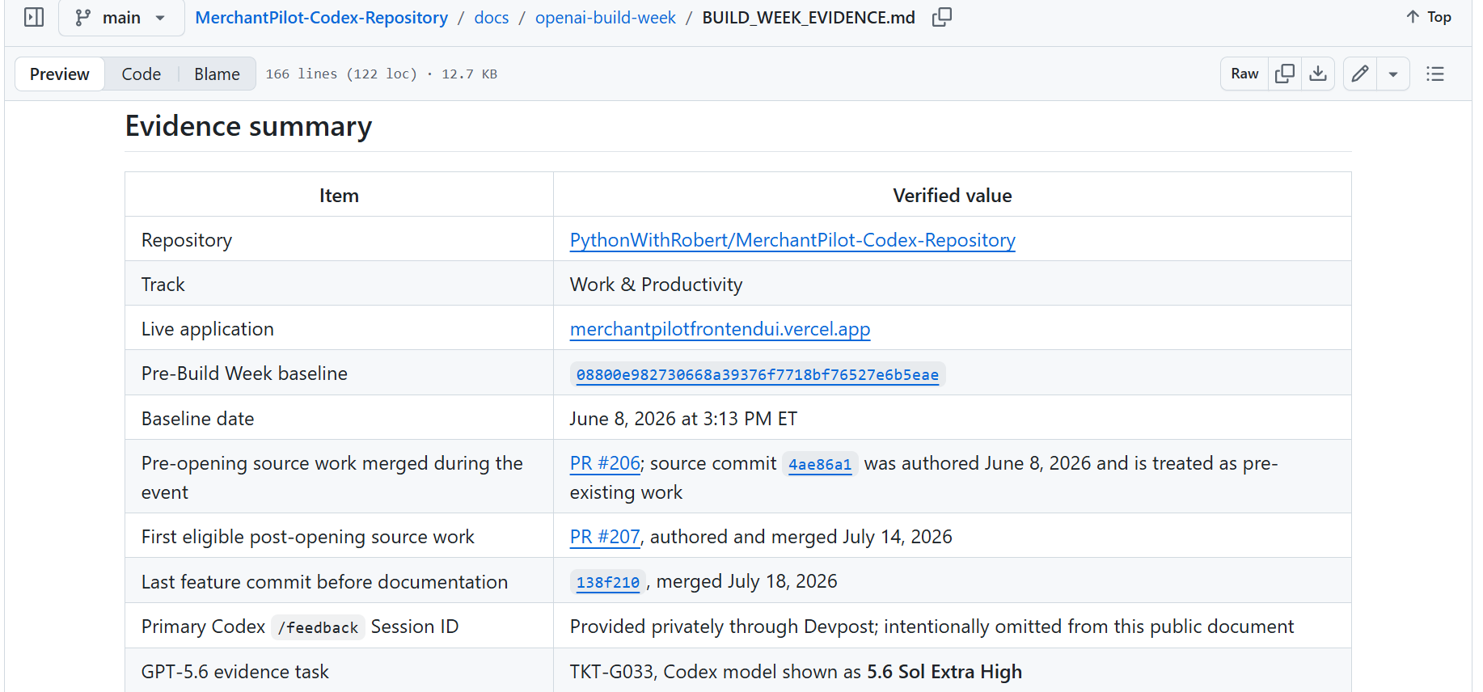The height and width of the screenshot is (692, 1483).
Task: Click 'June 8, 2026 at 3:13 PM ET' value
Action: pyautogui.click(x=683, y=419)
